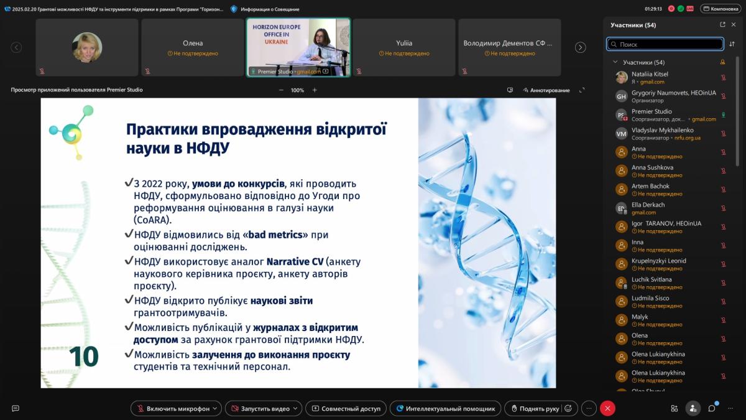Open closed captions icon at bottom left
This screenshot has width=746, height=420.
click(x=16, y=408)
